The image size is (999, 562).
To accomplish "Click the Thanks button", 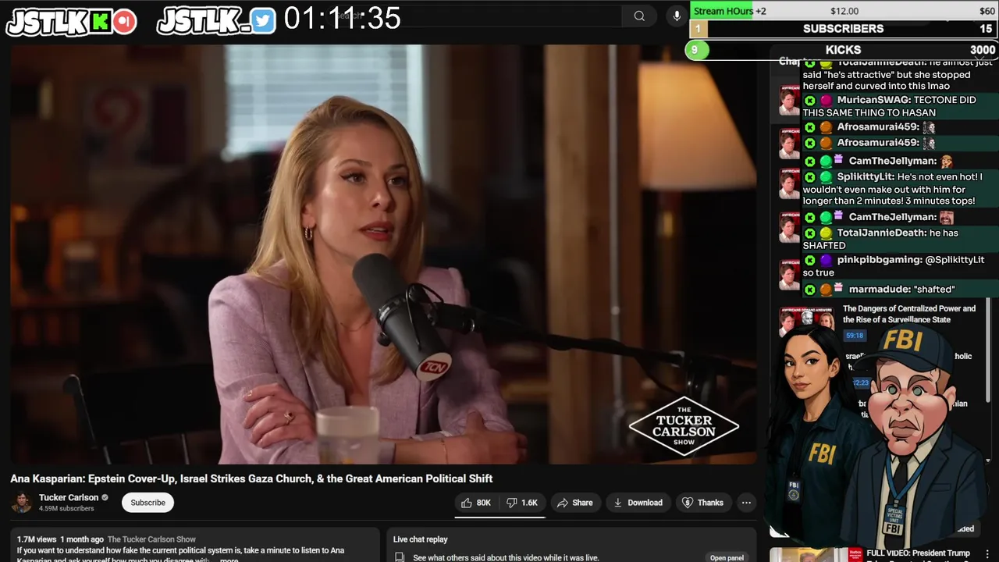I will click(702, 503).
